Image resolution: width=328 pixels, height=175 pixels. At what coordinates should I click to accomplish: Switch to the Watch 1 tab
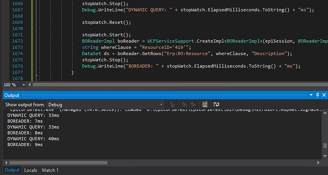pyautogui.click(x=50, y=170)
